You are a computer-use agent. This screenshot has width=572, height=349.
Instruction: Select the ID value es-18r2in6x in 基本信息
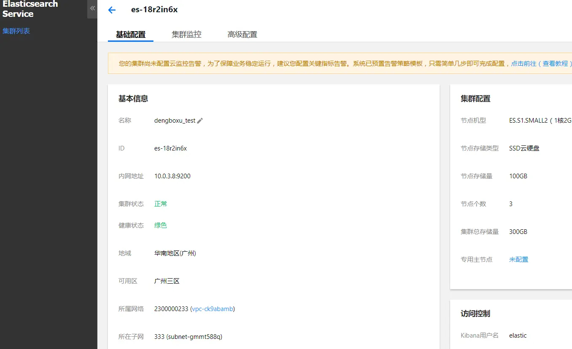click(170, 148)
